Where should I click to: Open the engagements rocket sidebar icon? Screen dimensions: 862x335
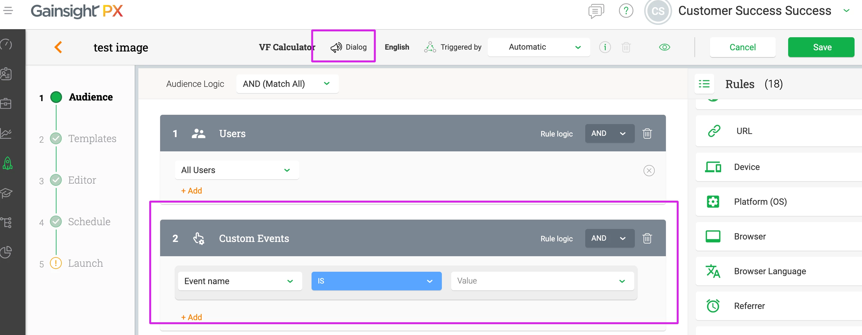[x=7, y=163]
